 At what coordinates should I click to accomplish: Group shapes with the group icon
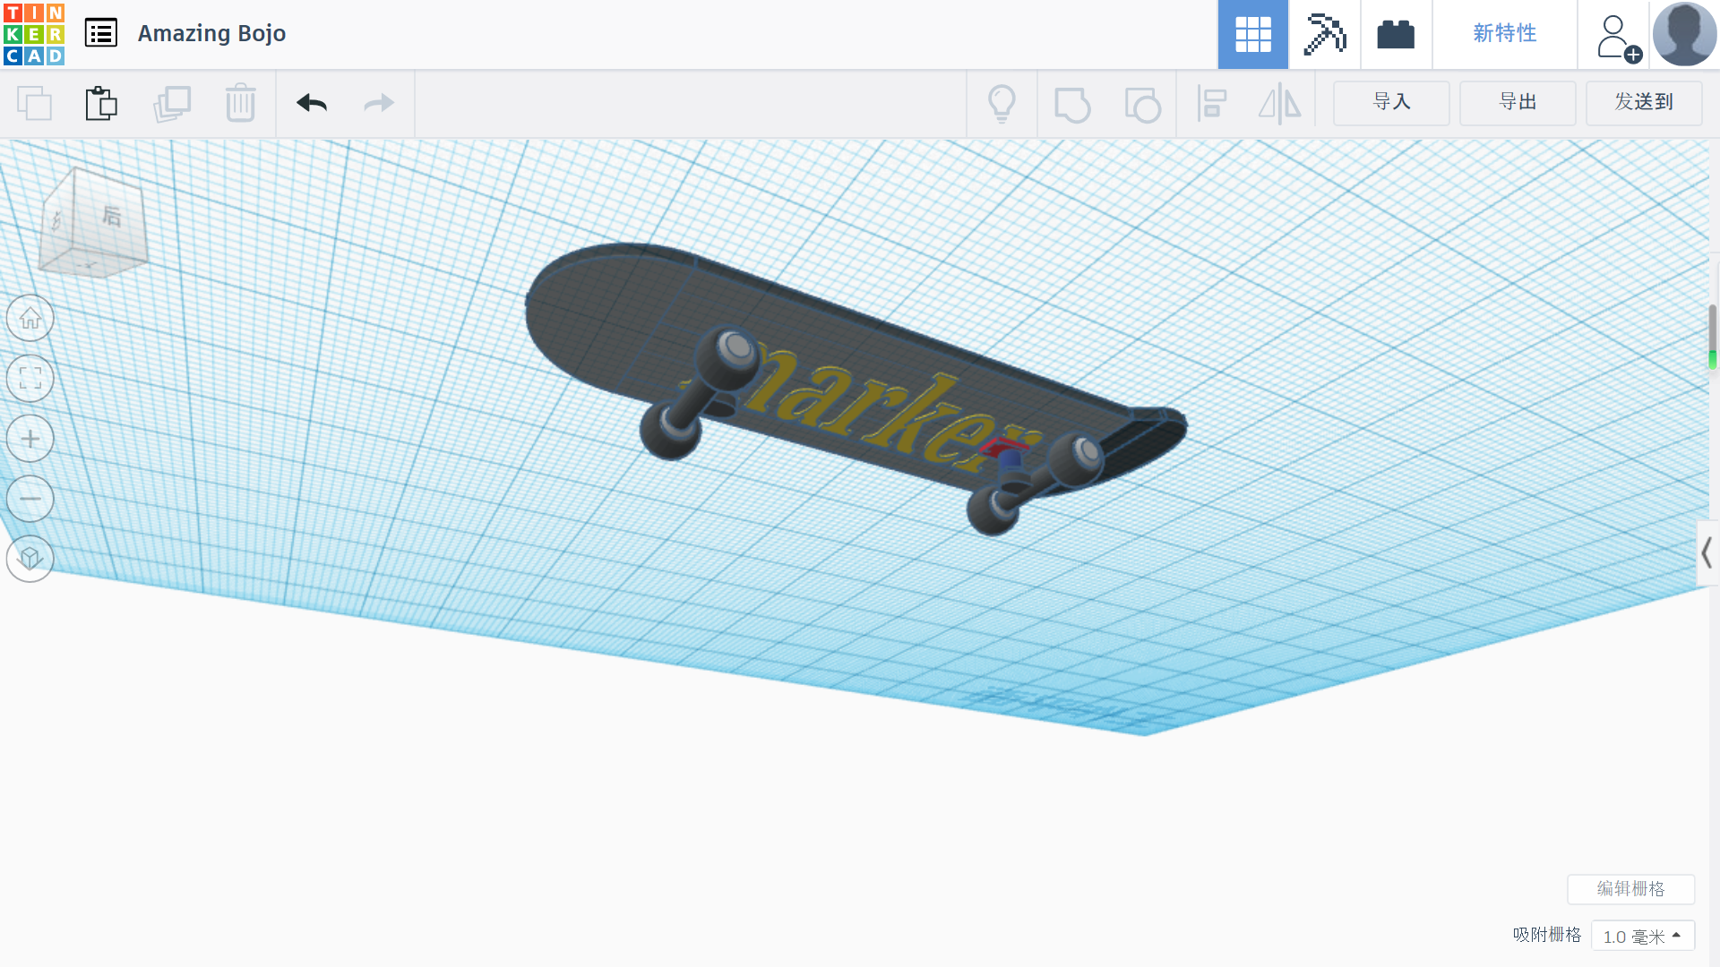[1071, 103]
